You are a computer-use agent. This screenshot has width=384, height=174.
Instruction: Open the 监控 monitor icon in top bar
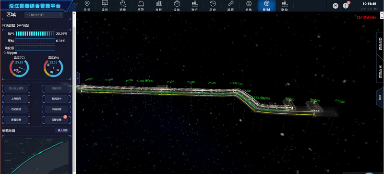coord(105,4)
